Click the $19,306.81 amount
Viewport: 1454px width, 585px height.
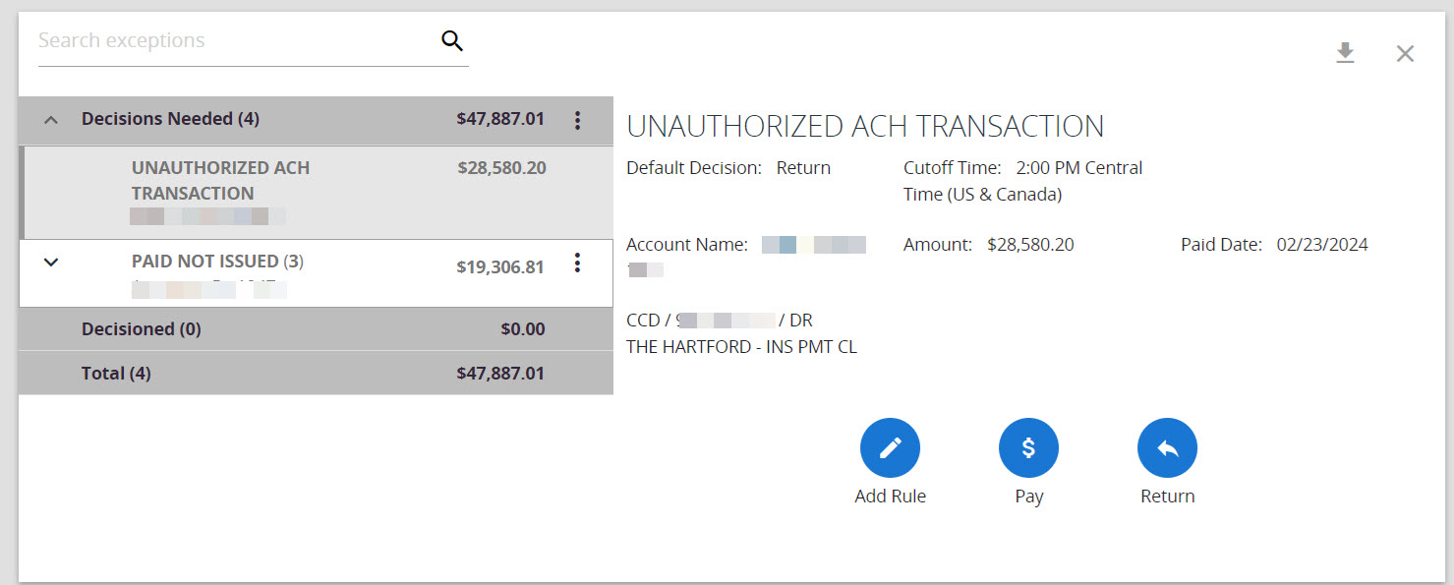click(500, 266)
